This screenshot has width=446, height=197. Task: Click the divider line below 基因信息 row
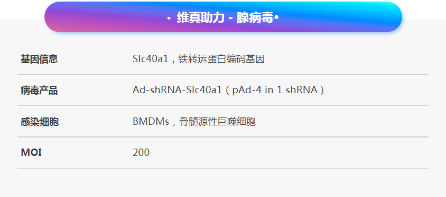point(223,74)
